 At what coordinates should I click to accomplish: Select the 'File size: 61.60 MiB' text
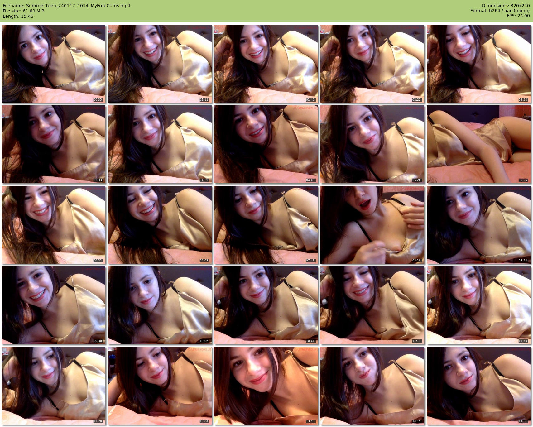click(x=24, y=11)
